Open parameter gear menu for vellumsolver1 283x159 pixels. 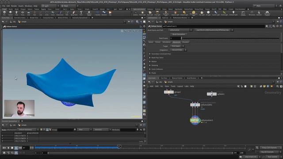tap(267, 26)
